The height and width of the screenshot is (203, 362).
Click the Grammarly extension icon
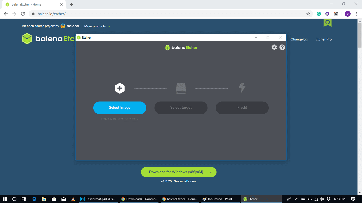coord(319,13)
